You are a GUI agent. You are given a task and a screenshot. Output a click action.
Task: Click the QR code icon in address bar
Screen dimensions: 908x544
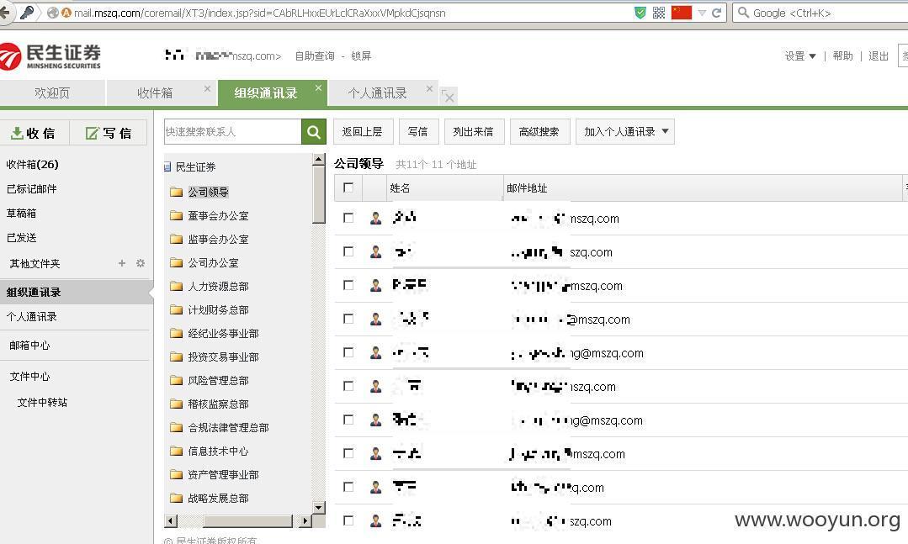tap(659, 13)
